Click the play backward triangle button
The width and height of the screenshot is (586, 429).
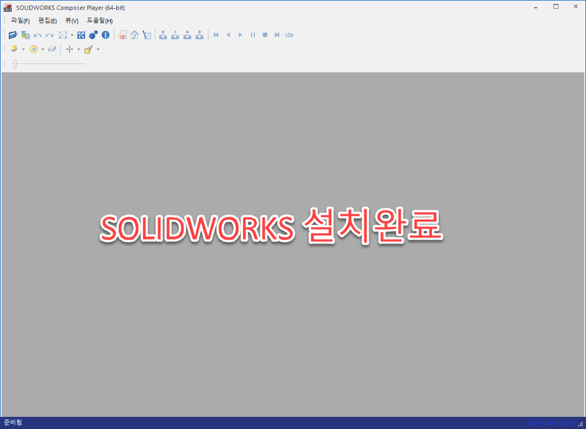(228, 35)
